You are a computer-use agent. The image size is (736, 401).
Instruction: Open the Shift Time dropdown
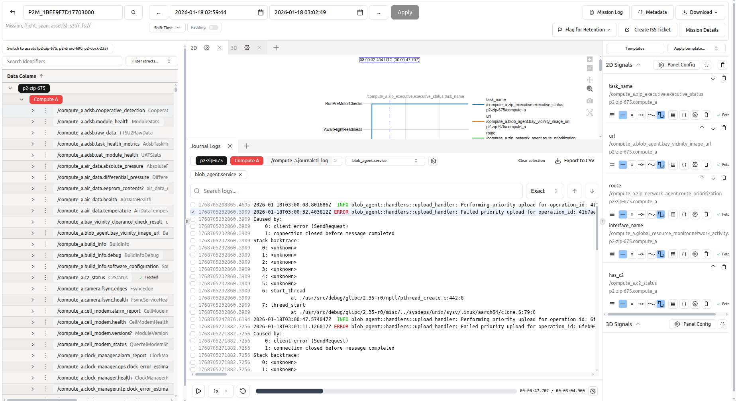[167, 27]
